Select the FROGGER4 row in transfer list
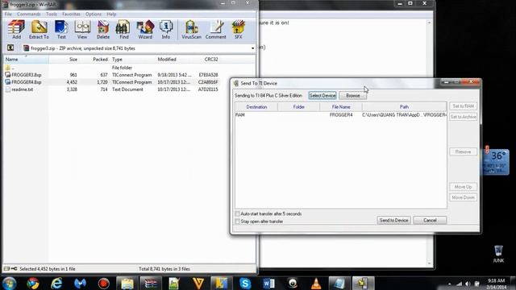 click(x=340, y=115)
